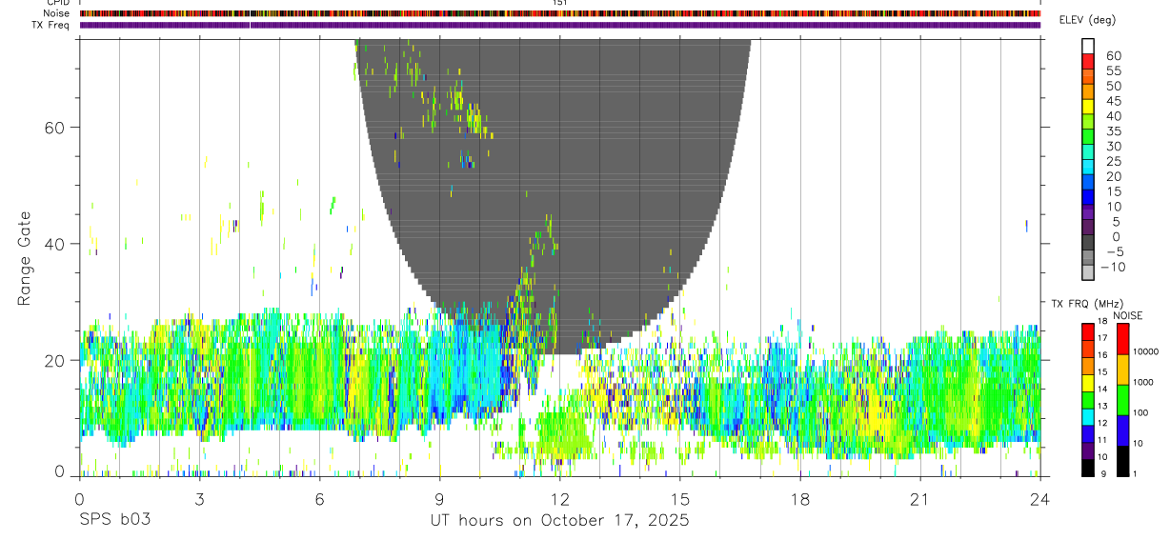Viewport: 1170px width, 540px height.
Task: Click the multicolored Noise strip above the plot
Action: [x=560, y=13]
